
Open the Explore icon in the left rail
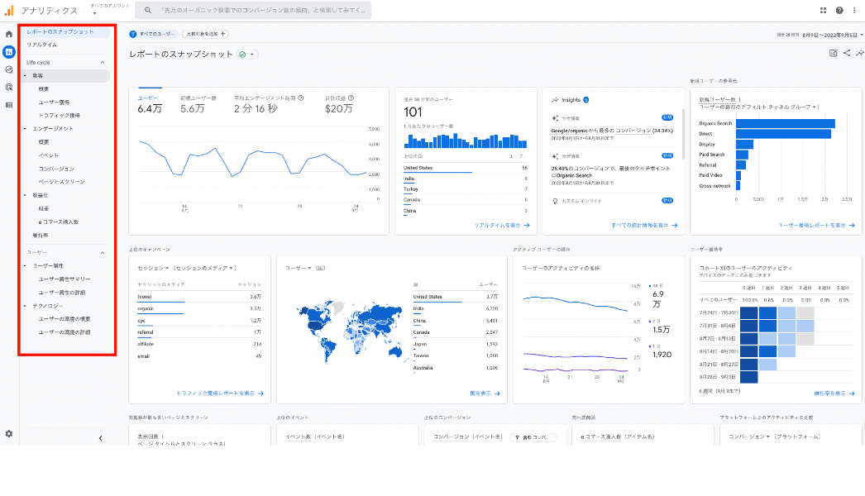[x=9, y=69]
